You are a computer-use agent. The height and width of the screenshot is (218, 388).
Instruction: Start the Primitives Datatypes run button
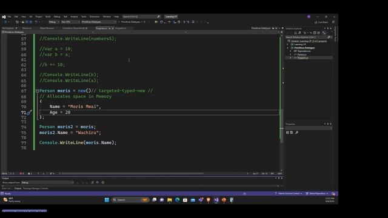point(131,22)
